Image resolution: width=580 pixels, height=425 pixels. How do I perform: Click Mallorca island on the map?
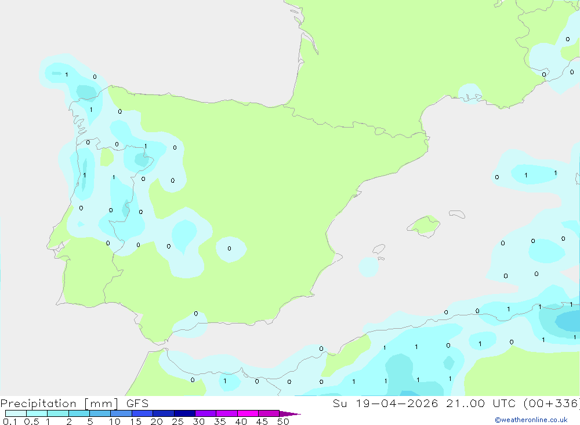(x=424, y=226)
